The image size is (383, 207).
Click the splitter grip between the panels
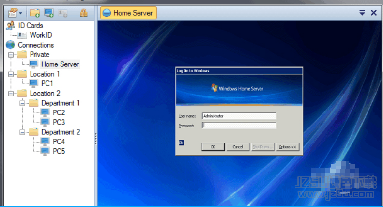click(96, 139)
